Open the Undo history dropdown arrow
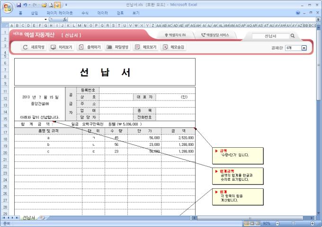322x227 pixels. point(29,5)
